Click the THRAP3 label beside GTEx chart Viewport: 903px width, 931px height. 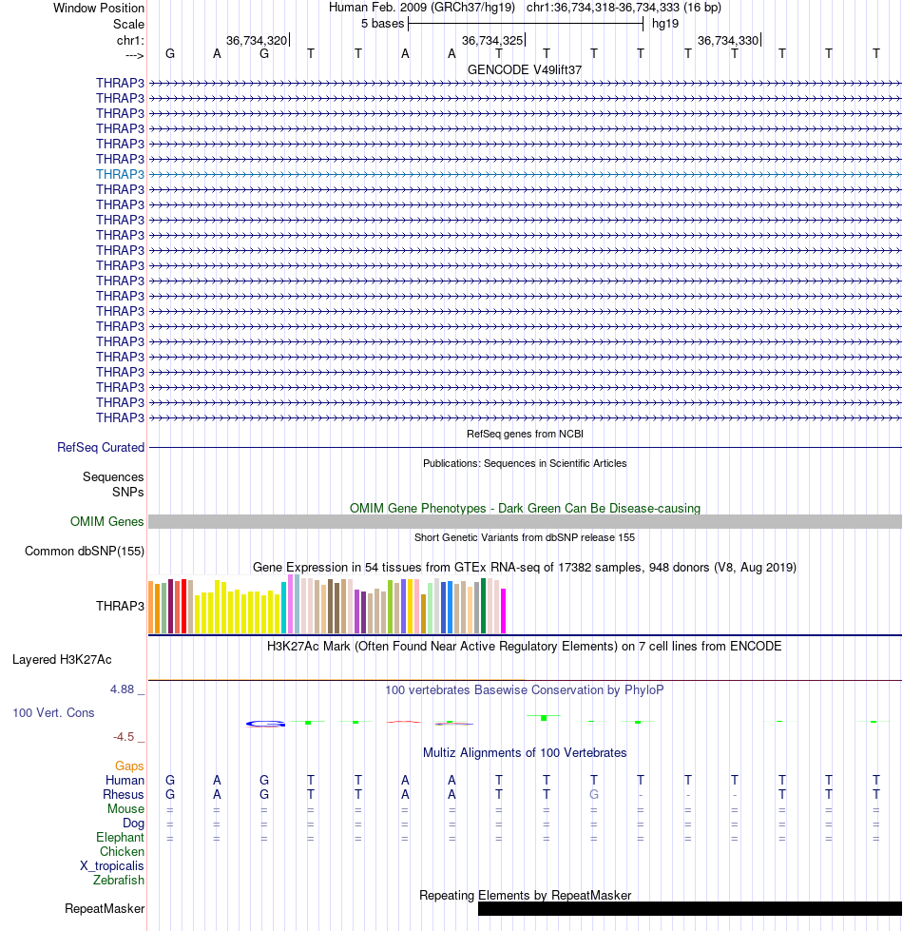point(120,606)
